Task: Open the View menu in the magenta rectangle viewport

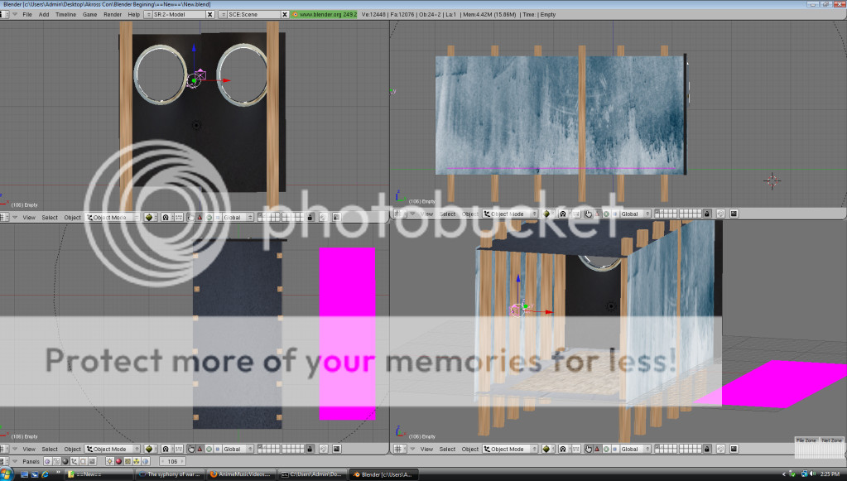Action: (x=29, y=449)
